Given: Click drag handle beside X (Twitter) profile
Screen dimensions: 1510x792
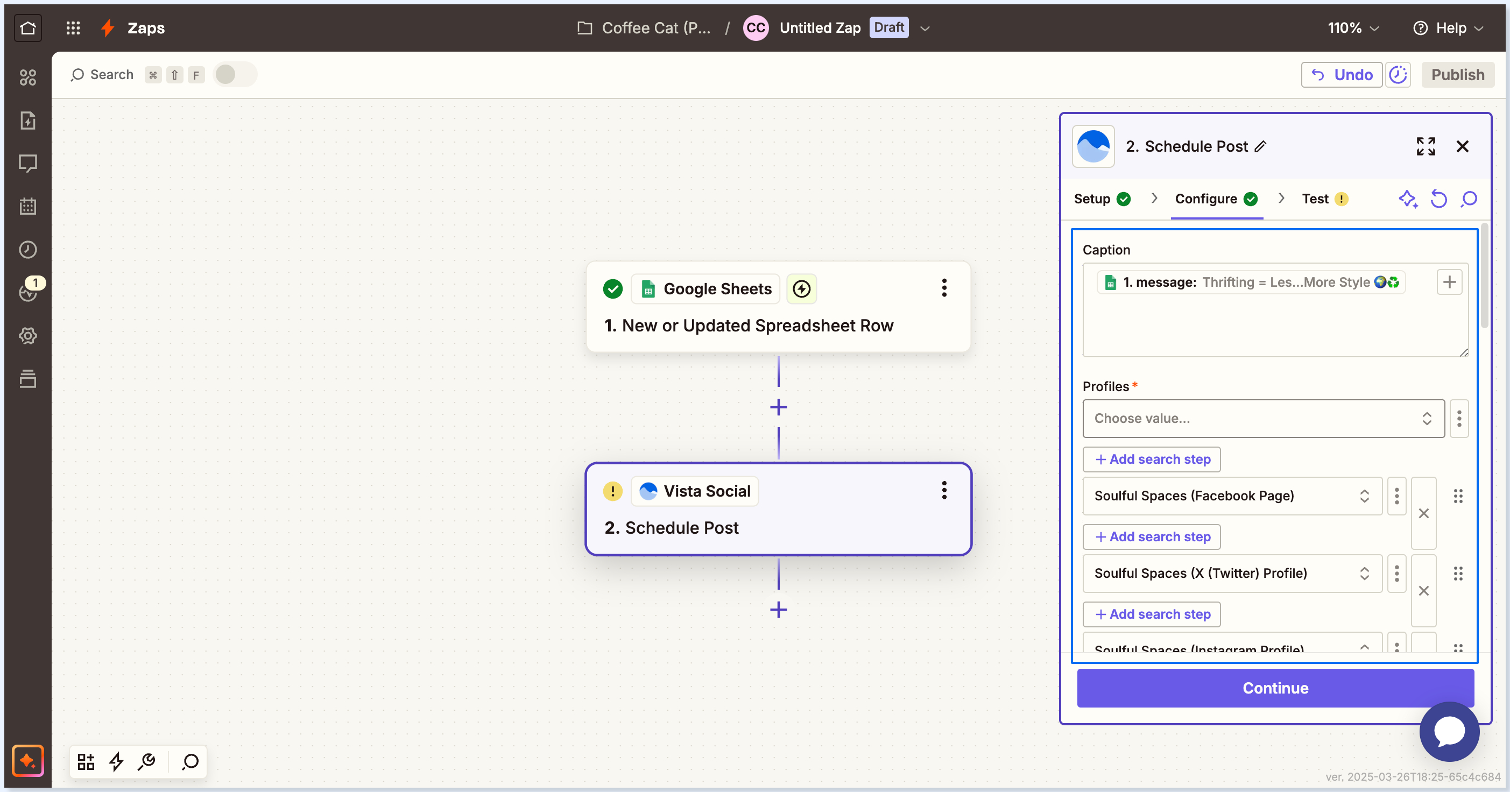Looking at the screenshot, I should [1458, 574].
